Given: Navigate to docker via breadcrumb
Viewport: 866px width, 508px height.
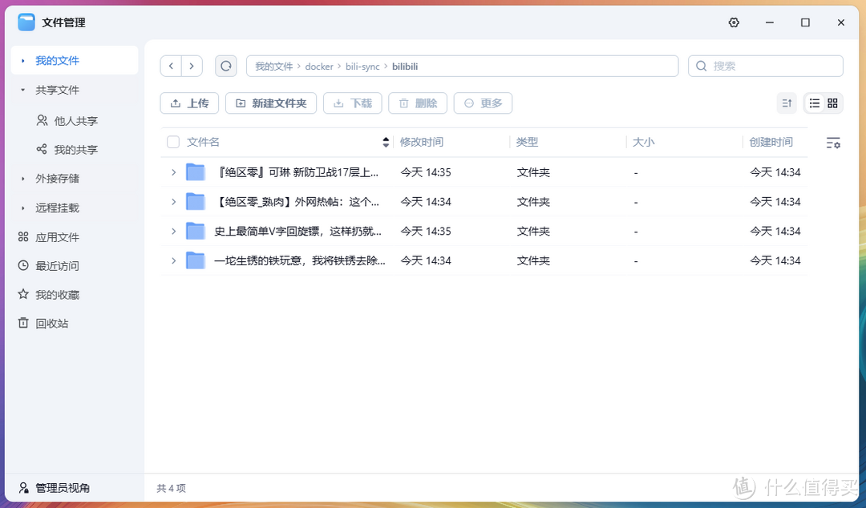Looking at the screenshot, I should [x=319, y=66].
